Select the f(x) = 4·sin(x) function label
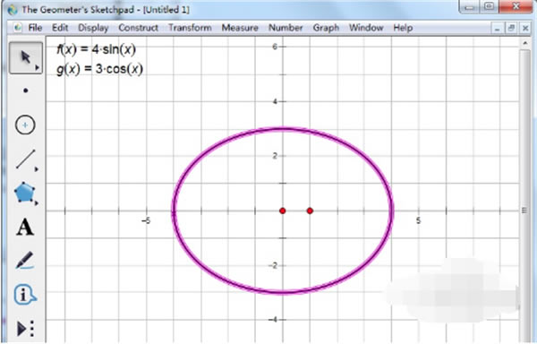Image resolution: width=537 pixels, height=344 pixels. 97,49
